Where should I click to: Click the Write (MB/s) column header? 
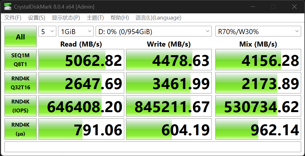(x=169, y=44)
